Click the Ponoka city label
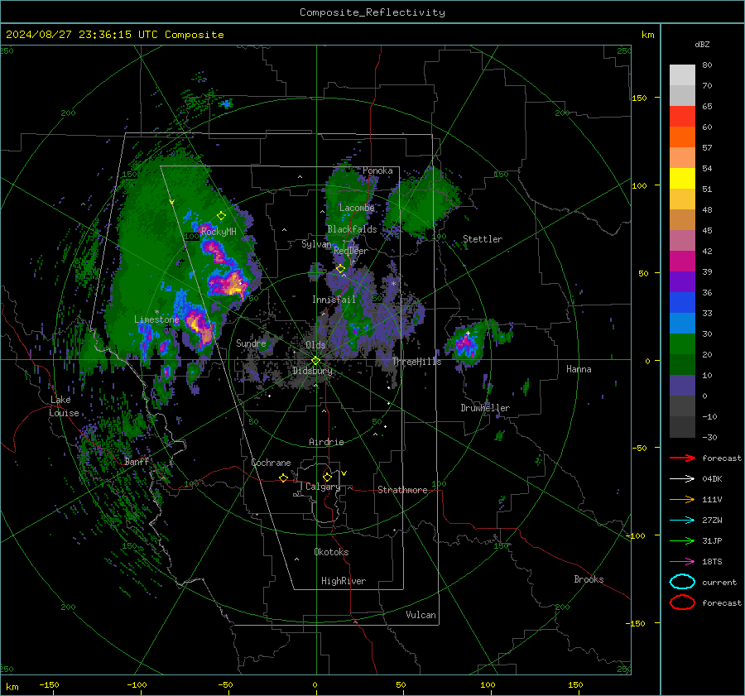Viewport: 745px width, 696px height. [377, 170]
